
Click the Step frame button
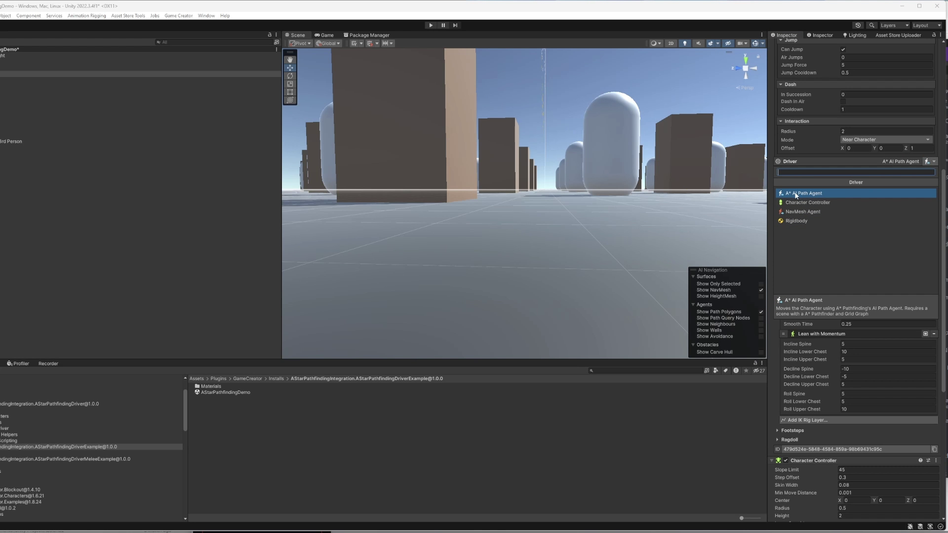[x=455, y=25]
